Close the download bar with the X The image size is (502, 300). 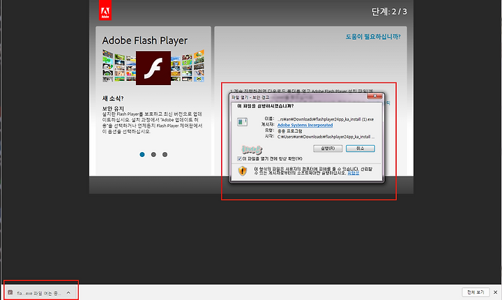click(495, 292)
